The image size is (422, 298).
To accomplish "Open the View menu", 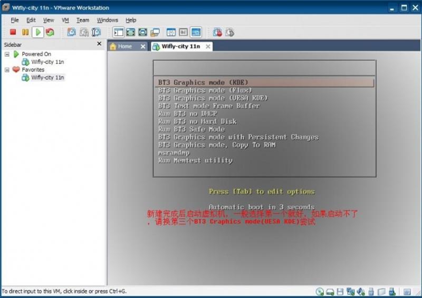I will point(49,20).
